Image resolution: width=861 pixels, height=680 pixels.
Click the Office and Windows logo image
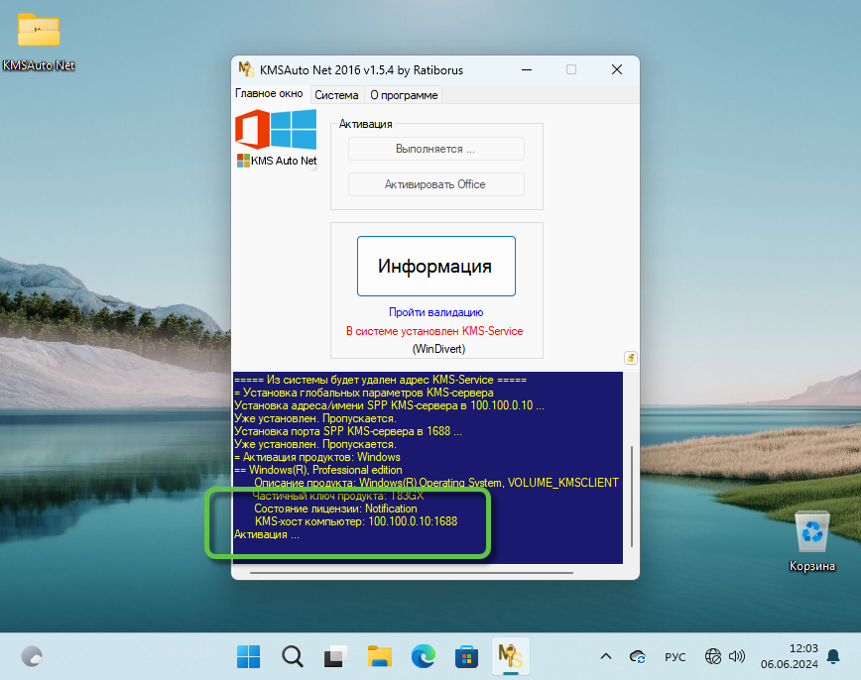click(276, 130)
